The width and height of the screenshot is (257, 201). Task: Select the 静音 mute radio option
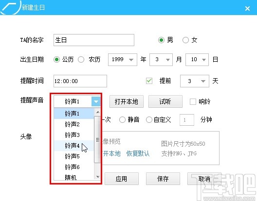[122, 120]
